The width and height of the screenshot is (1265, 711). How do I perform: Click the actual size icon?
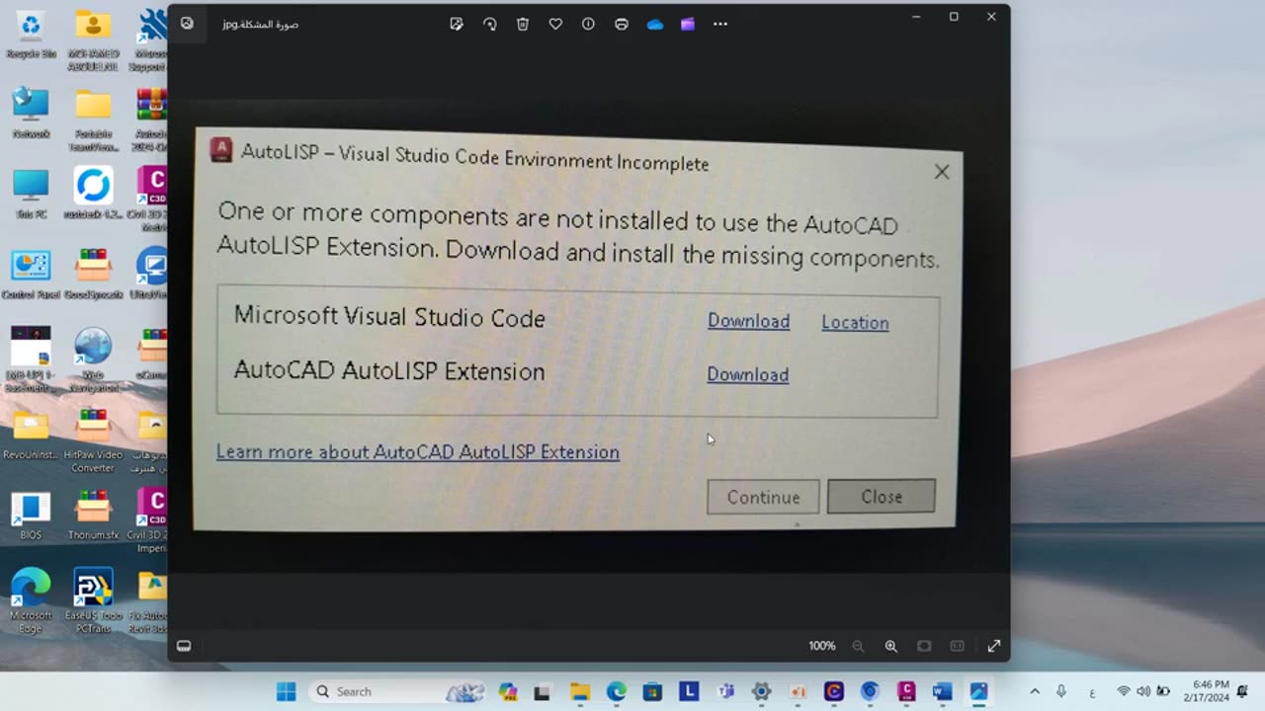[957, 646]
